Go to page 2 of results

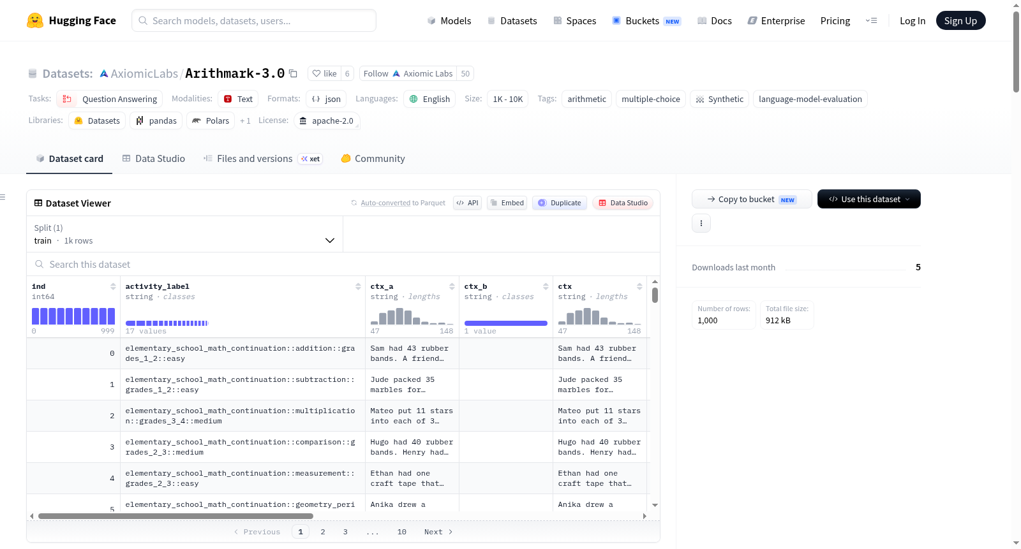click(x=323, y=532)
